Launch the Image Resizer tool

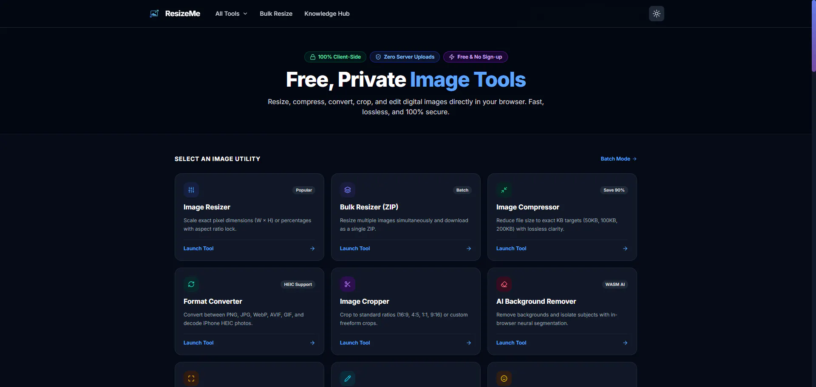pos(198,249)
